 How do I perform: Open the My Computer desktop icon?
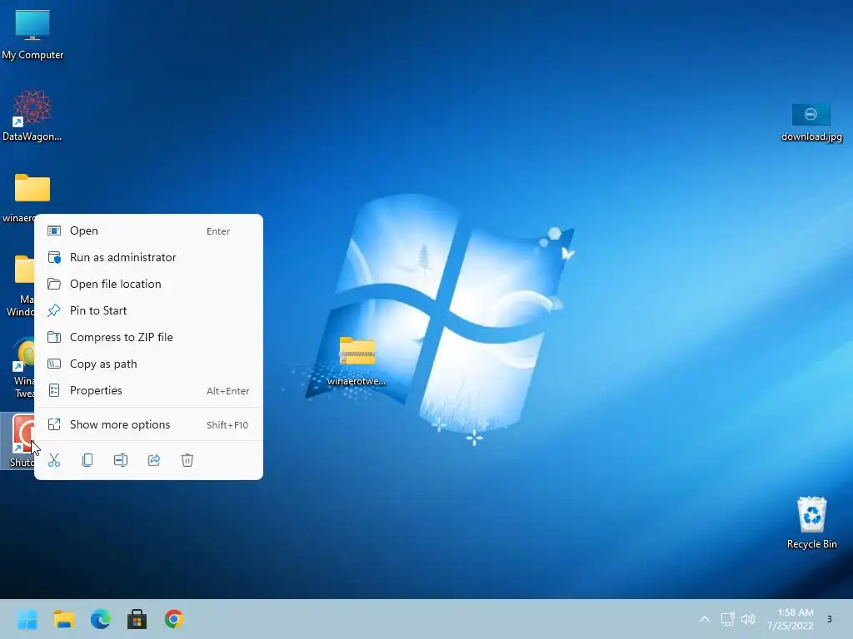pyautogui.click(x=32, y=35)
